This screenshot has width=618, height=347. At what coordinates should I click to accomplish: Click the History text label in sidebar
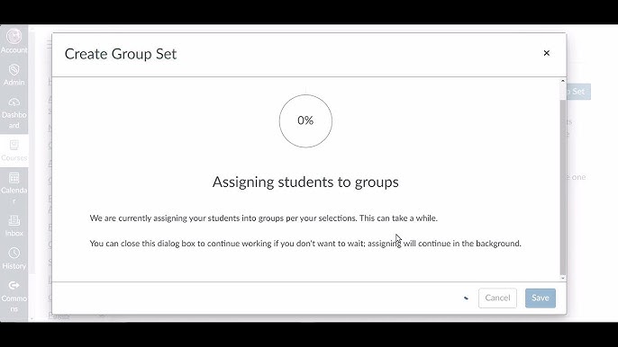click(14, 266)
